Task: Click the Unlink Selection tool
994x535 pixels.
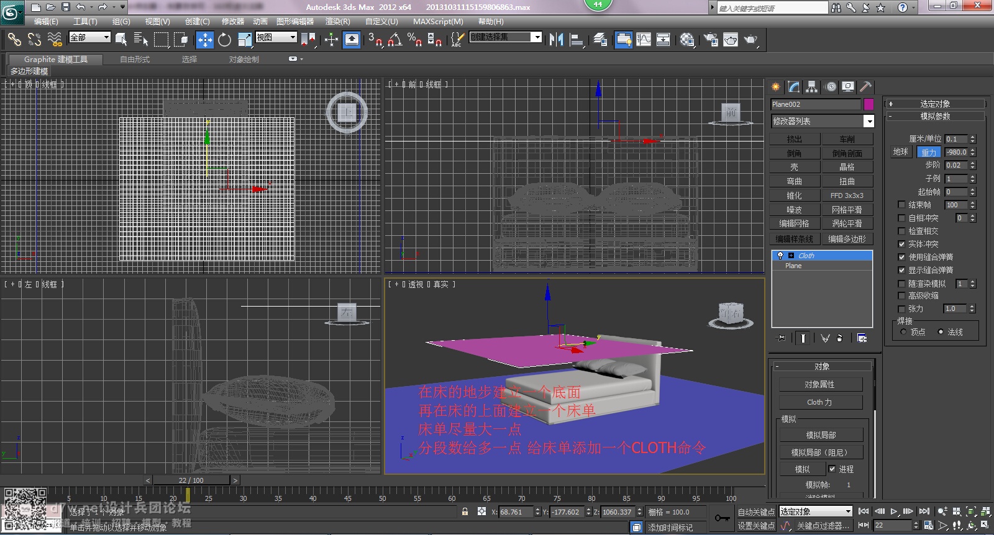Action: click(34, 40)
